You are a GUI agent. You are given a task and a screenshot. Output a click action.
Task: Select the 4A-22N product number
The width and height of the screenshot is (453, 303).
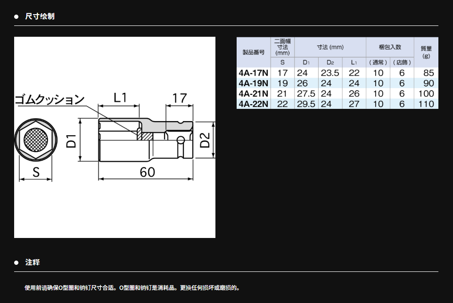click(x=254, y=104)
